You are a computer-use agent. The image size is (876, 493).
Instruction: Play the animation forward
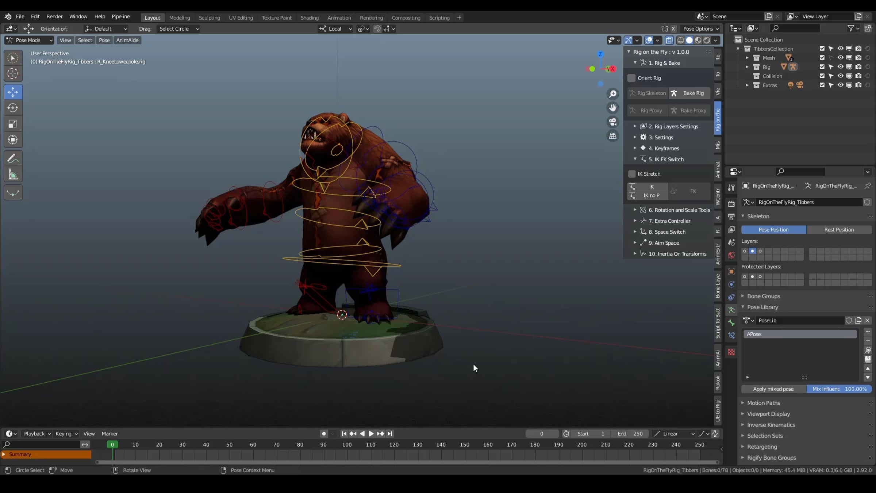pyautogui.click(x=371, y=433)
